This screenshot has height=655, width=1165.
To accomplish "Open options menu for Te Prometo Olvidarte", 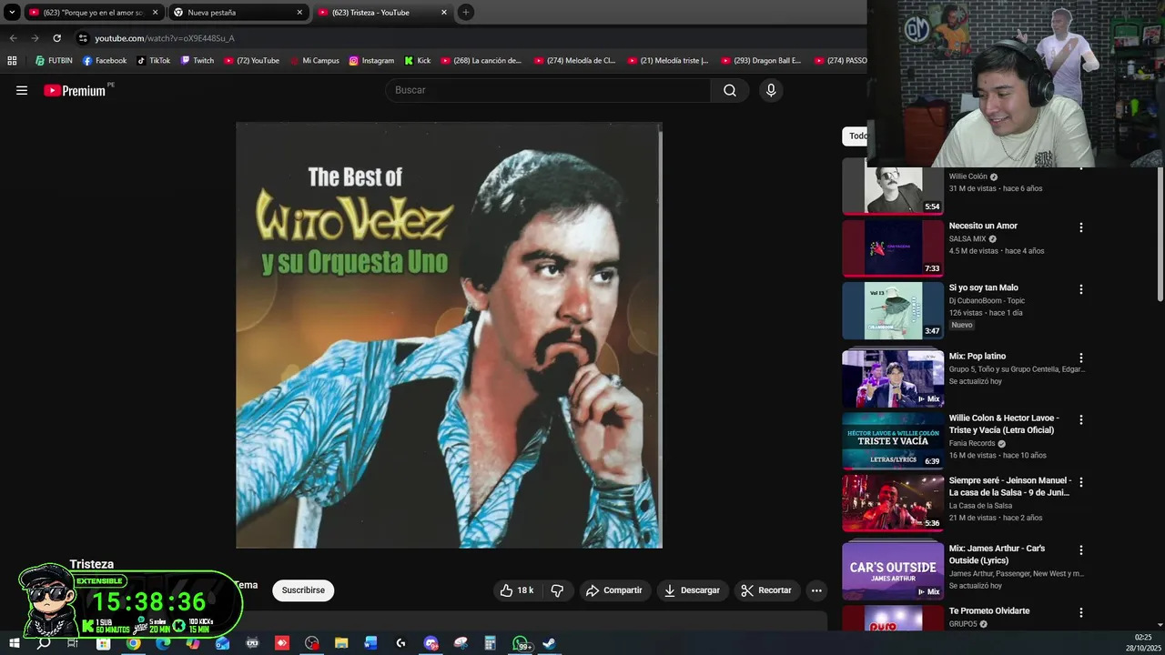I will click(x=1081, y=612).
